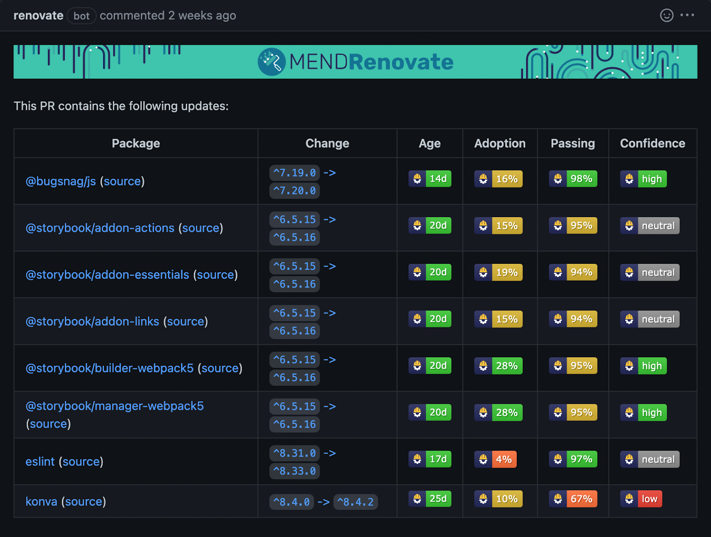This screenshot has width=711, height=537.
Task: Open the comment options ellipsis menu
Action: [687, 15]
